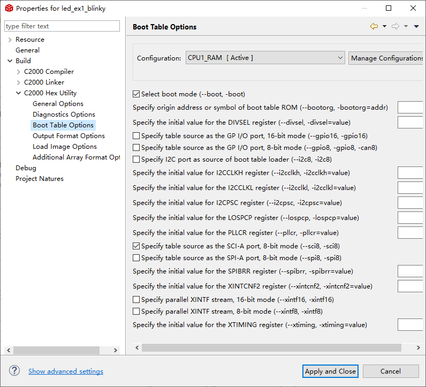Screen dimensions: 426x387
Task: Toggle Select boot mode checkbox
Action: coord(136,94)
